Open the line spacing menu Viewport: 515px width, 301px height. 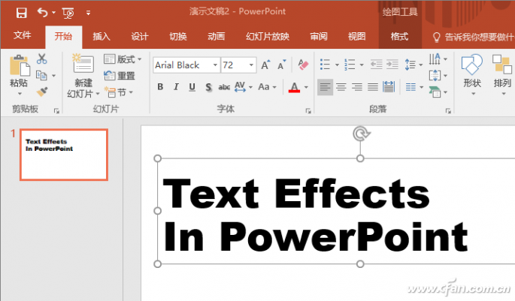point(414,65)
